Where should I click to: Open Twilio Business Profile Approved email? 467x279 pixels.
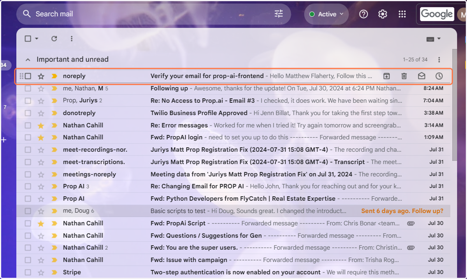click(233, 113)
